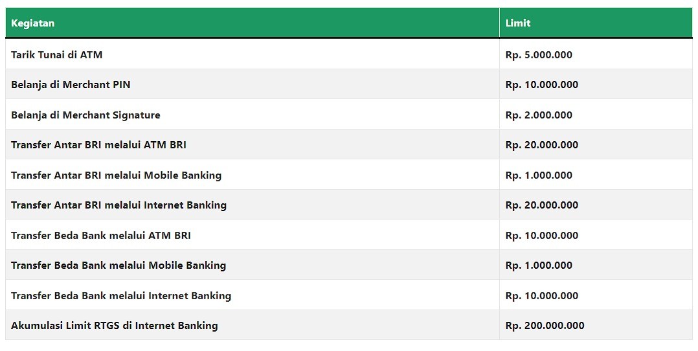The width and height of the screenshot is (698, 351).
Task: Select Transfer Antar BRI melalui ATM BRI
Action: click(x=98, y=145)
